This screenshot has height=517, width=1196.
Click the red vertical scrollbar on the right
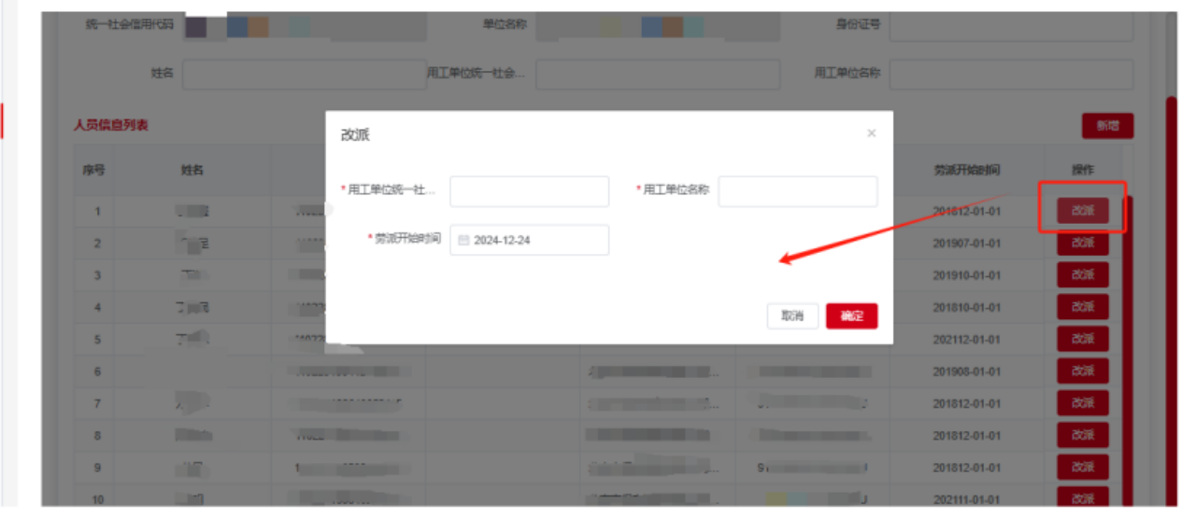coord(1171,280)
